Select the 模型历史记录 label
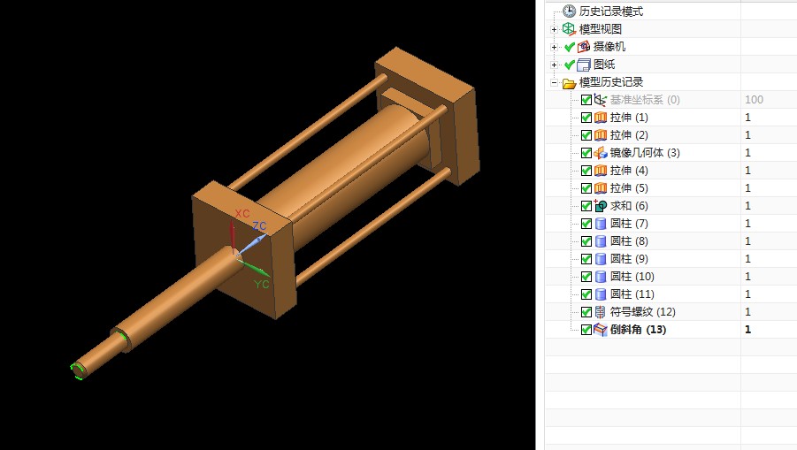This screenshot has width=797, height=450. click(x=611, y=81)
